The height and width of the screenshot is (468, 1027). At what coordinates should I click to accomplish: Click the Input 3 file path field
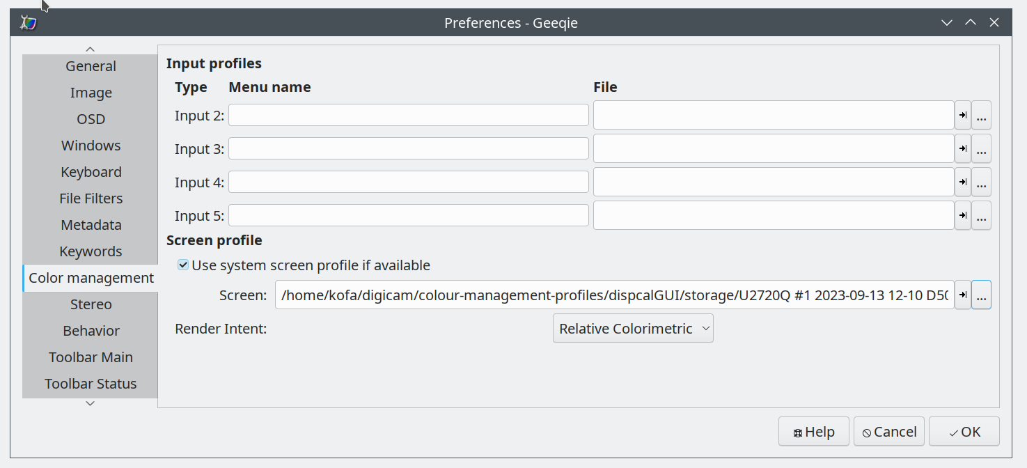pyautogui.click(x=774, y=148)
